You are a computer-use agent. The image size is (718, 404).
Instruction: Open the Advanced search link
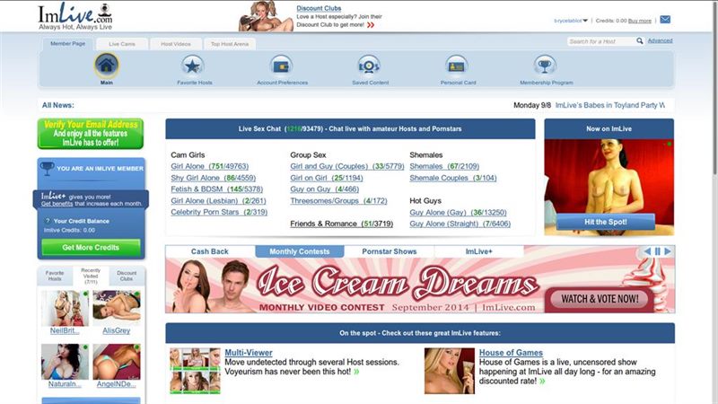pyautogui.click(x=660, y=40)
